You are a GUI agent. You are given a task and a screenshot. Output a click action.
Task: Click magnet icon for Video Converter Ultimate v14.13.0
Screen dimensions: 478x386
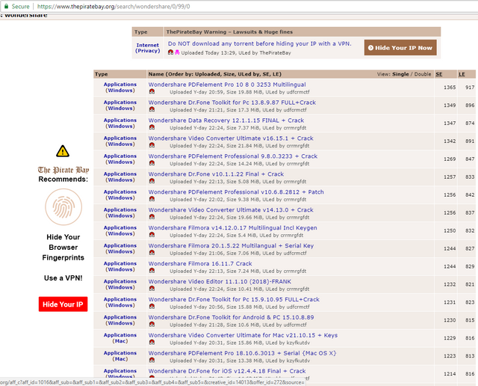[152, 217]
